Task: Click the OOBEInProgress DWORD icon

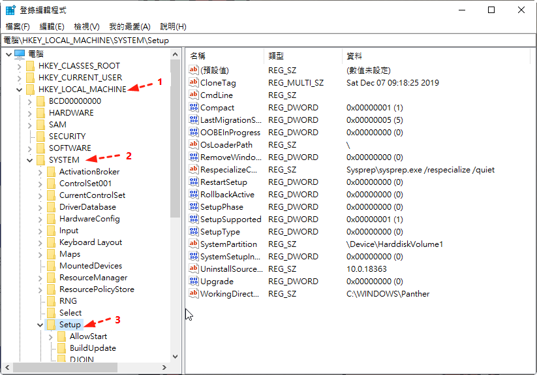Action: click(194, 132)
